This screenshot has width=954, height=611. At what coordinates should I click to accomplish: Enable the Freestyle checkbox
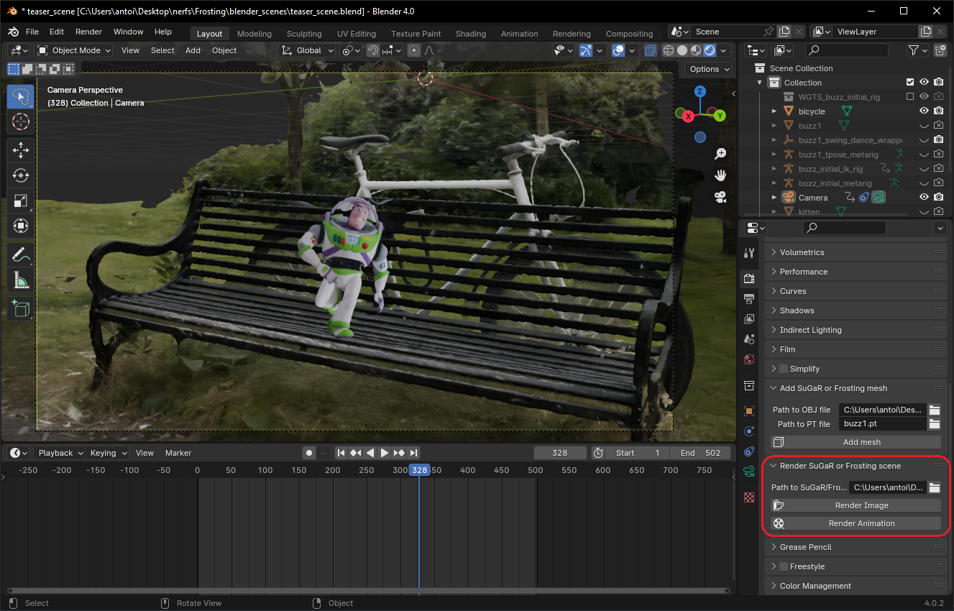784,566
